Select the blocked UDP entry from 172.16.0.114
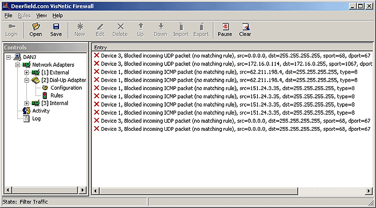 [x=233, y=64]
